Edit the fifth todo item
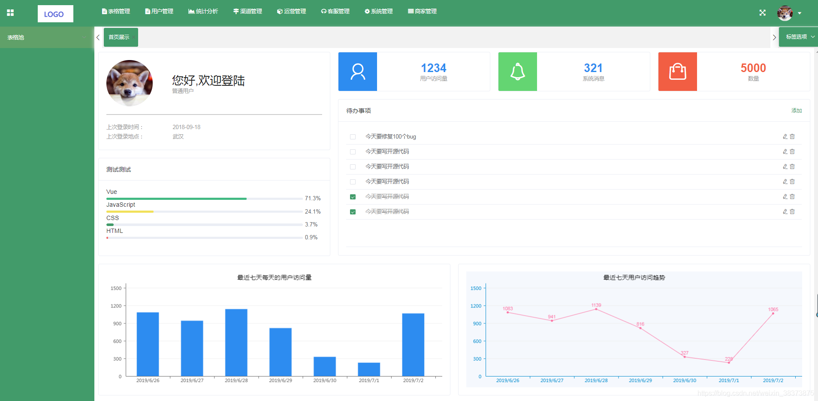The height and width of the screenshot is (401, 818). click(785, 196)
